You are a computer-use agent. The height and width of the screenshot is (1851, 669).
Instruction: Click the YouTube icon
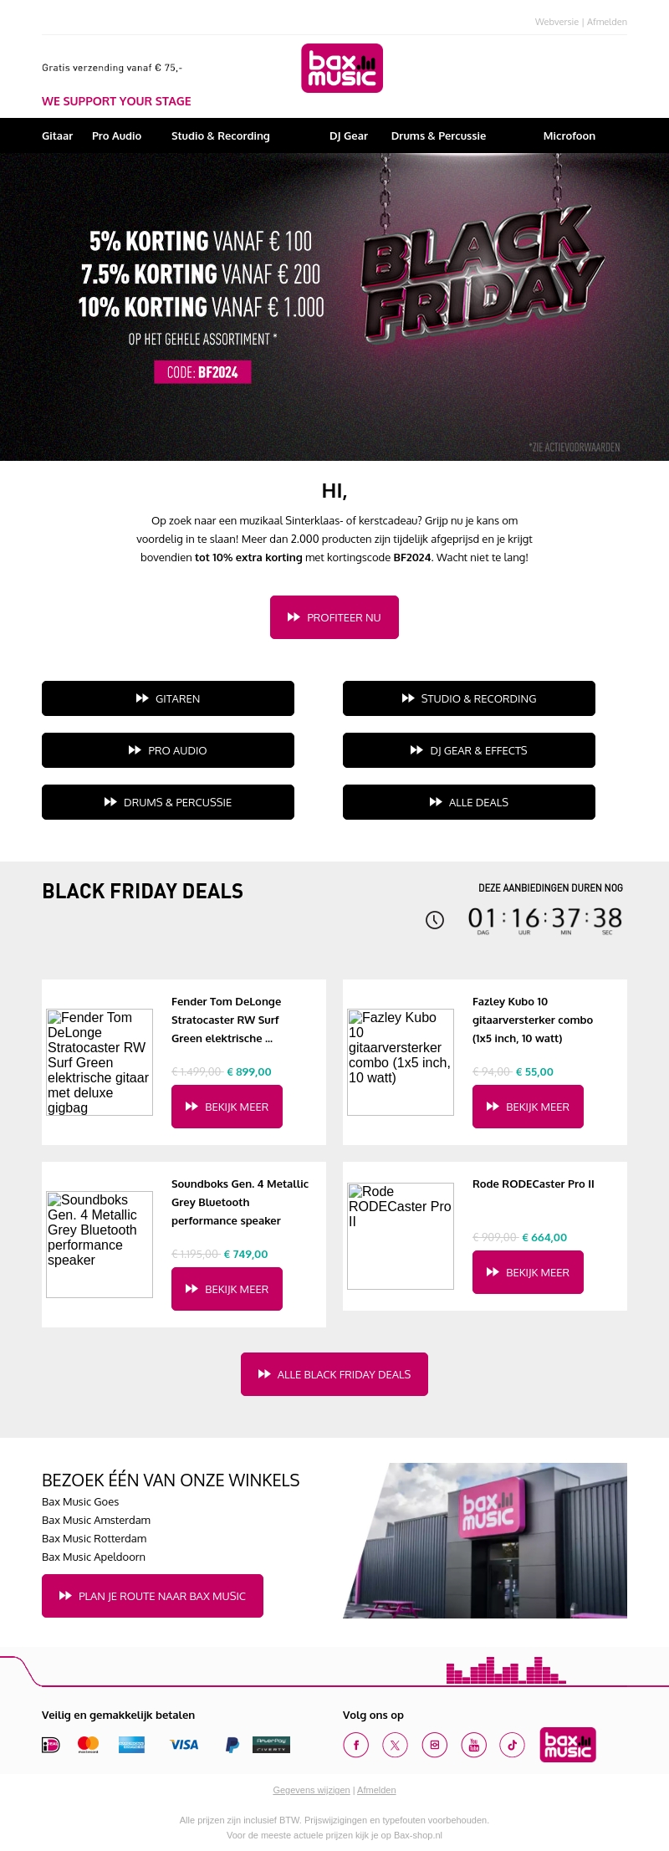tap(473, 1745)
